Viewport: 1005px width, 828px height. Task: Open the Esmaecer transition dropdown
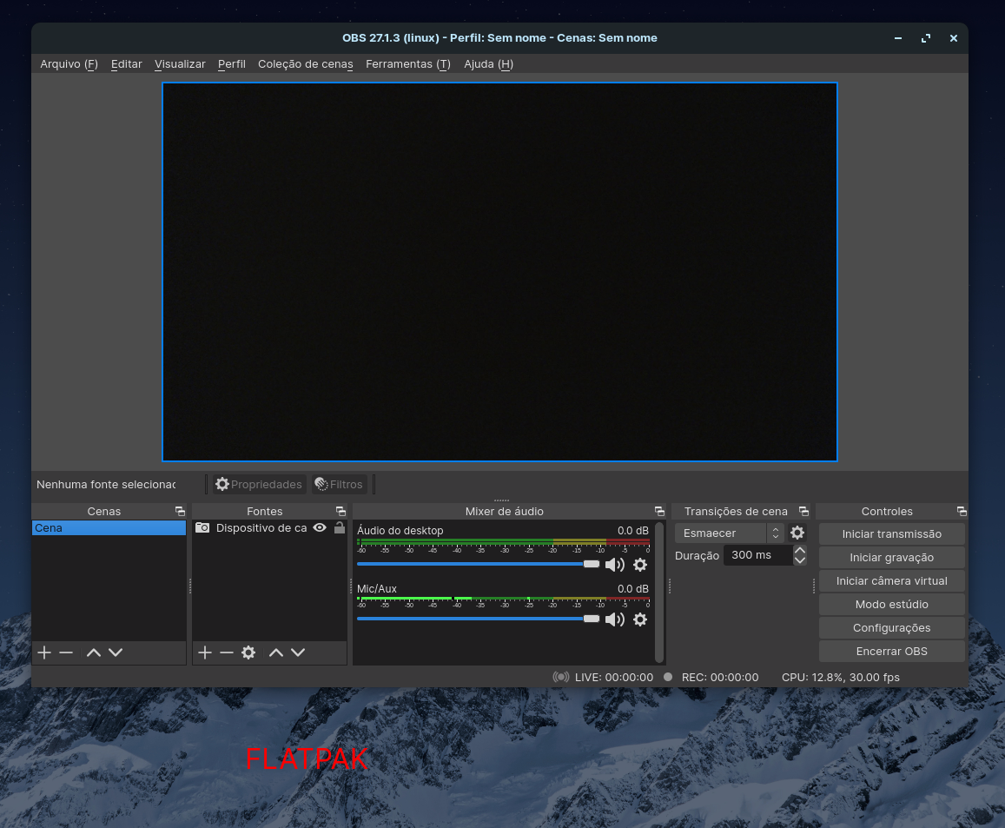point(730,533)
